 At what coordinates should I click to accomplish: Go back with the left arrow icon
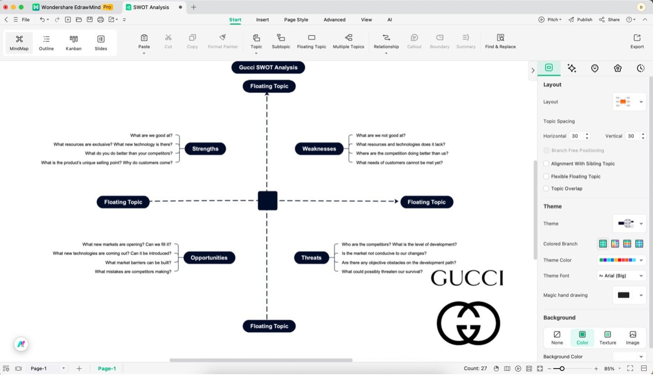pyautogui.click(x=6, y=20)
